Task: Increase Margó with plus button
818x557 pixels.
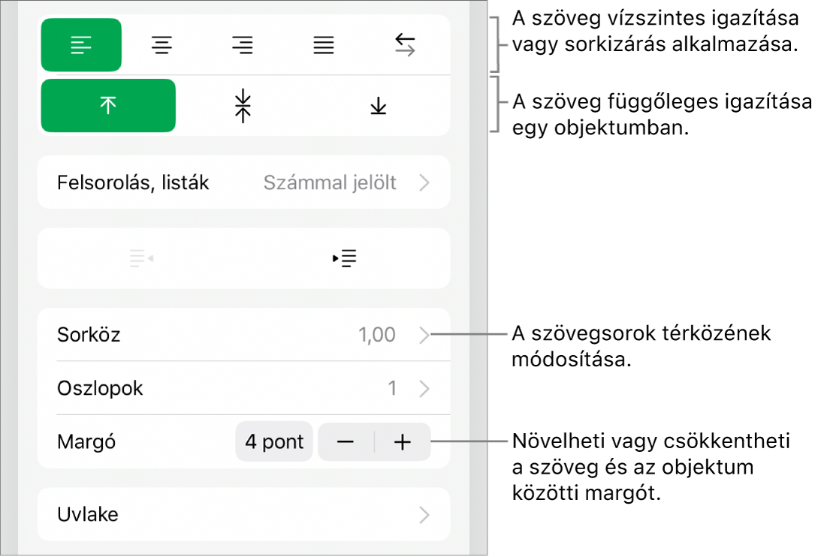Action: click(402, 442)
